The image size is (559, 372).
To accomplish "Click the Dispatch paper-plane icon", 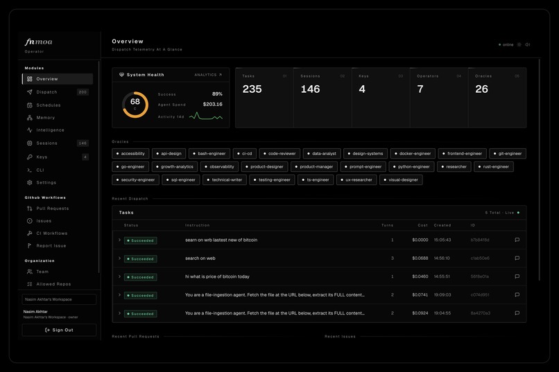I will pos(30,92).
